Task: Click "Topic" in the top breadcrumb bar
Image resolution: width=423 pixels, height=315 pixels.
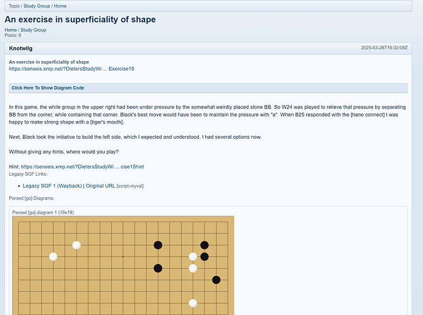Action: point(15,6)
